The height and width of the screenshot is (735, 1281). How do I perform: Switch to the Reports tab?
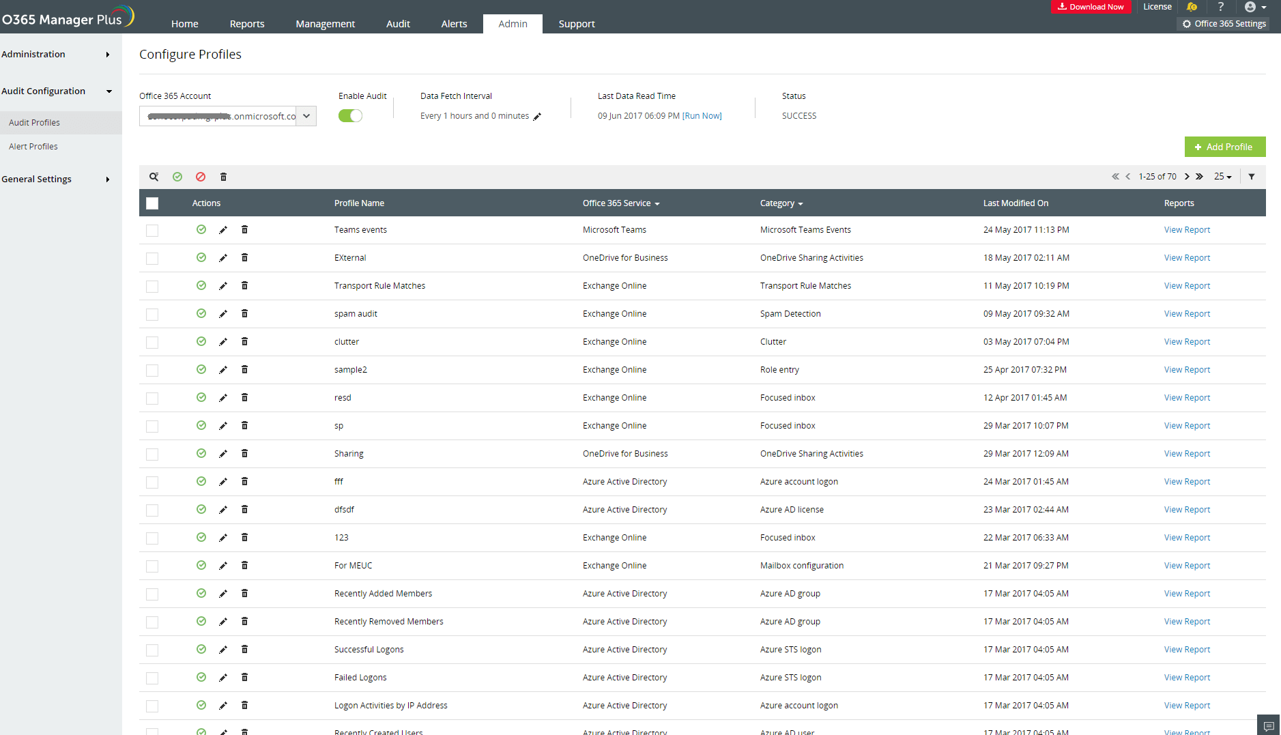click(x=247, y=24)
